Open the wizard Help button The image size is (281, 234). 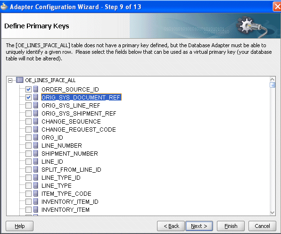point(19,226)
